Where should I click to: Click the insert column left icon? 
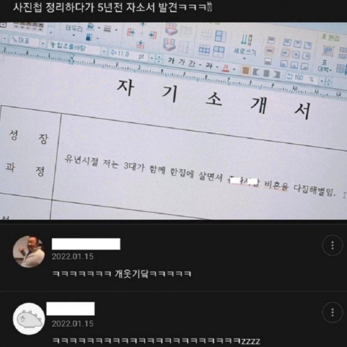pos(131,33)
